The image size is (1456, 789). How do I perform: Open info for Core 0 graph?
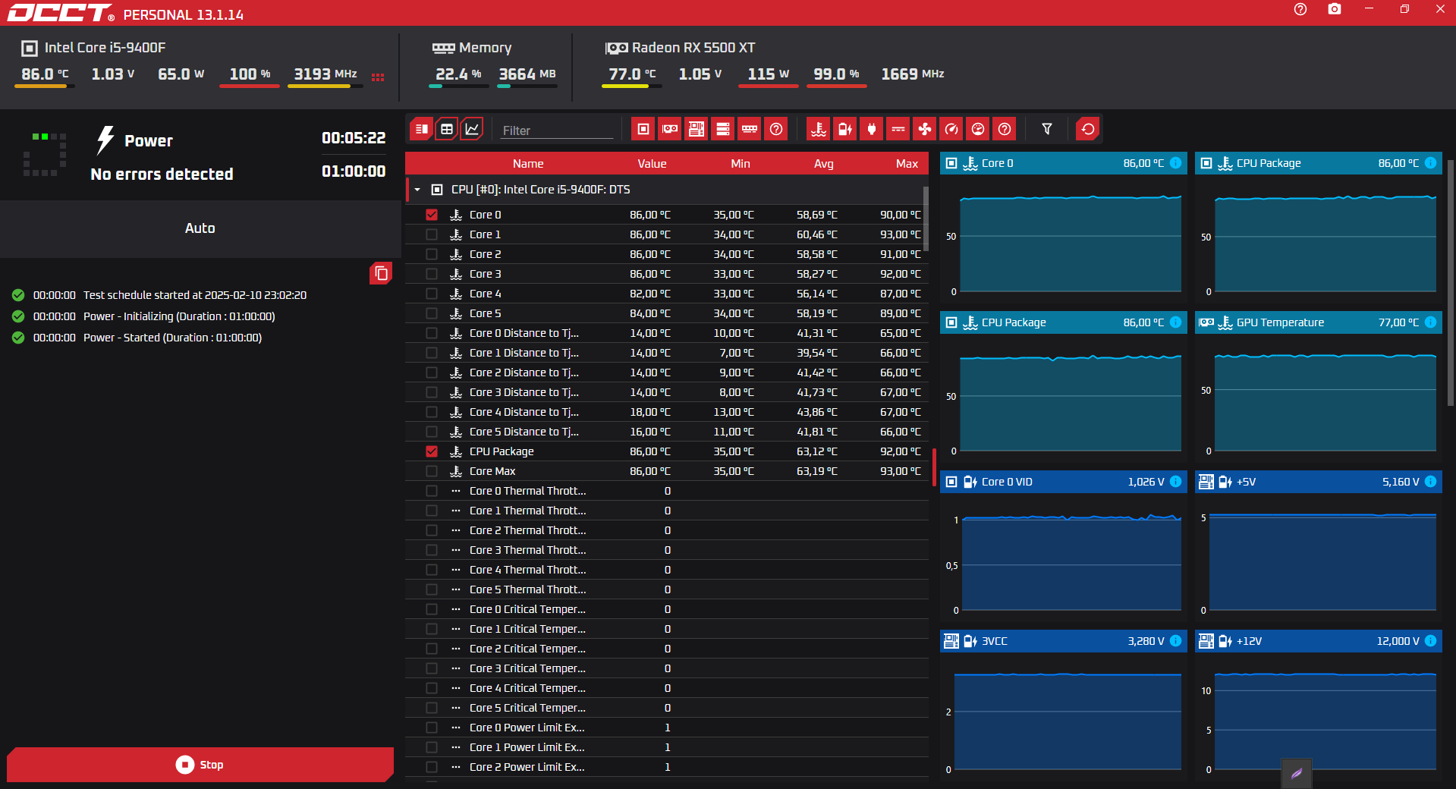pos(1175,163)
